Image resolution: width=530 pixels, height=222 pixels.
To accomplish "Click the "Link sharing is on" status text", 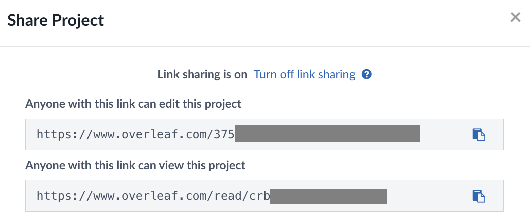I will (x=202, y=75).
